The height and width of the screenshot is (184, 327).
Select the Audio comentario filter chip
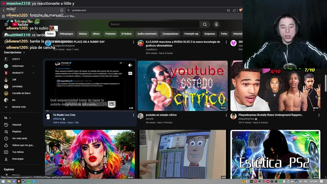tap(147, 34)
